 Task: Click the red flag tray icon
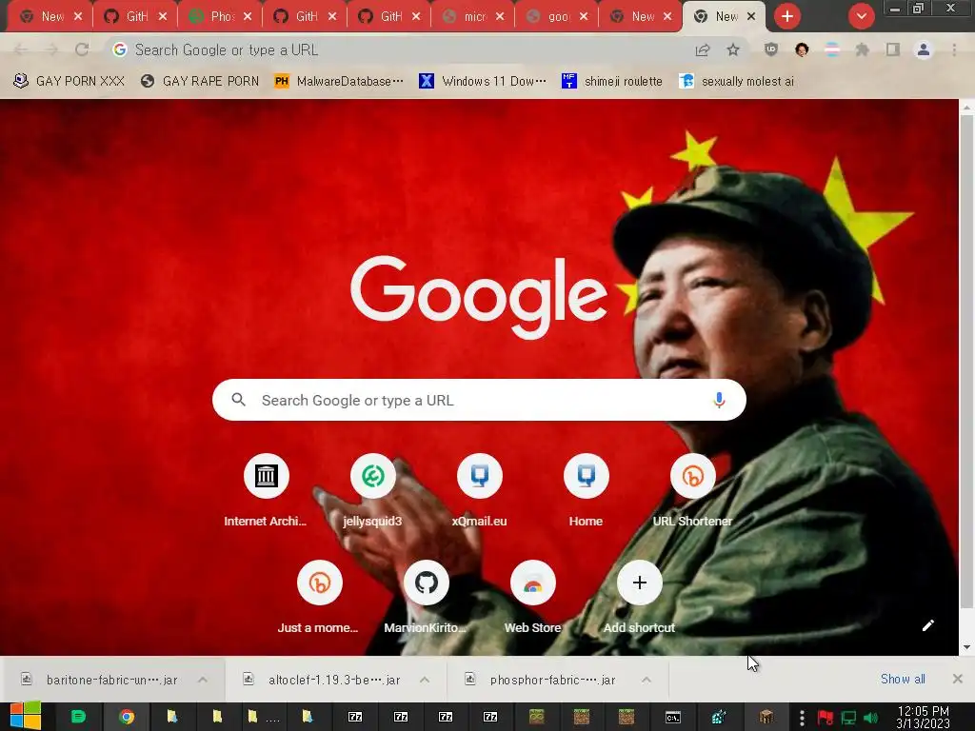click(x=826, y=718)
